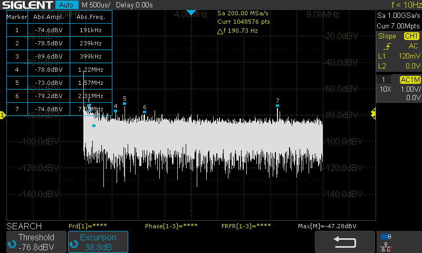Click the L1 120mV trigger level value

coord(409,56)
